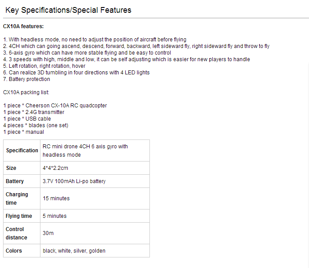Select the Charging time row label

[x=22, y=198]
